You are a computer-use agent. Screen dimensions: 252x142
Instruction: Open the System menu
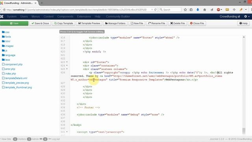click(x=11, y=17)
